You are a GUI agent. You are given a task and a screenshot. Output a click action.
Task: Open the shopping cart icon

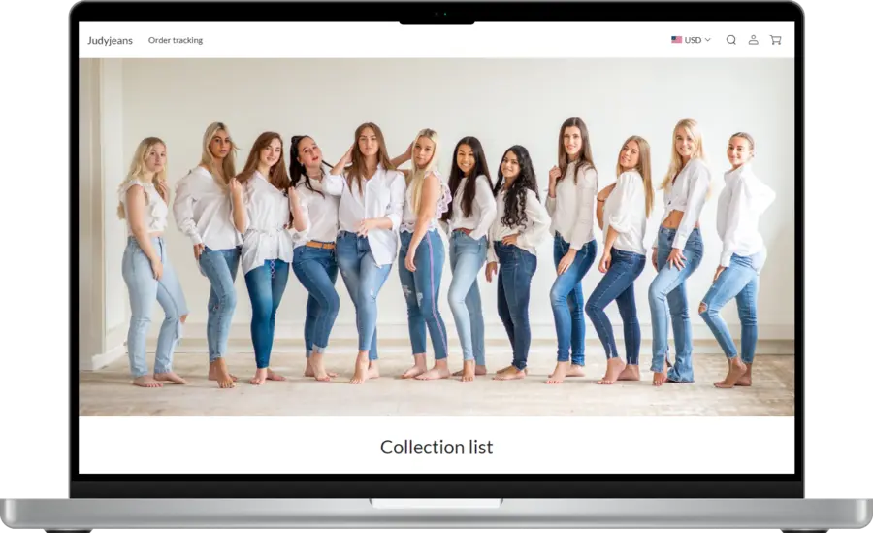(776, 40)
